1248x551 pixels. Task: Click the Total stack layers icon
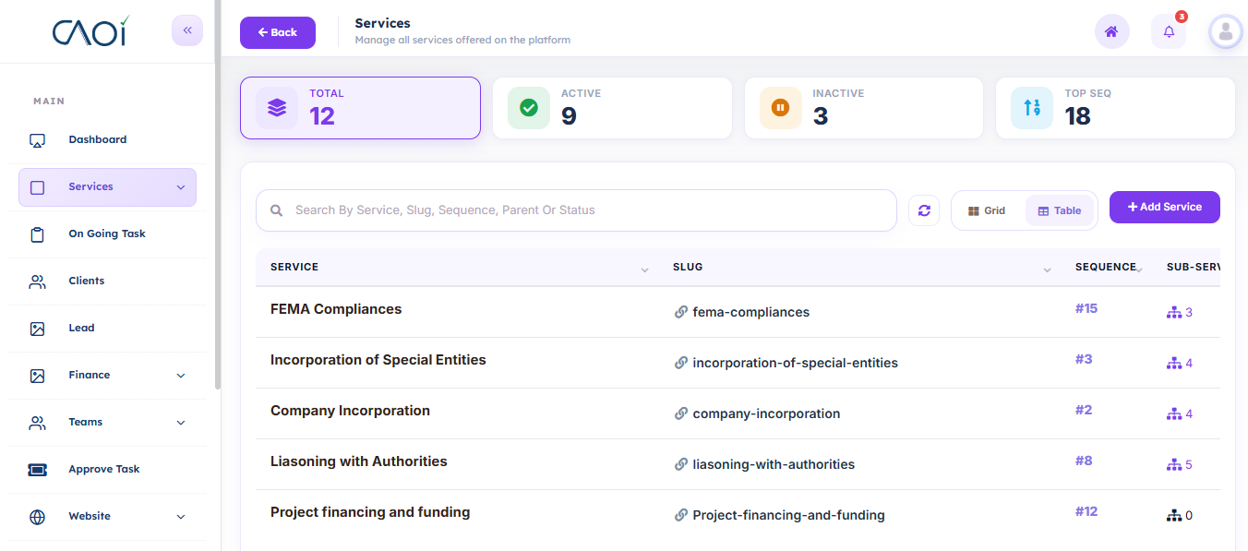click(x=277, y=108)
